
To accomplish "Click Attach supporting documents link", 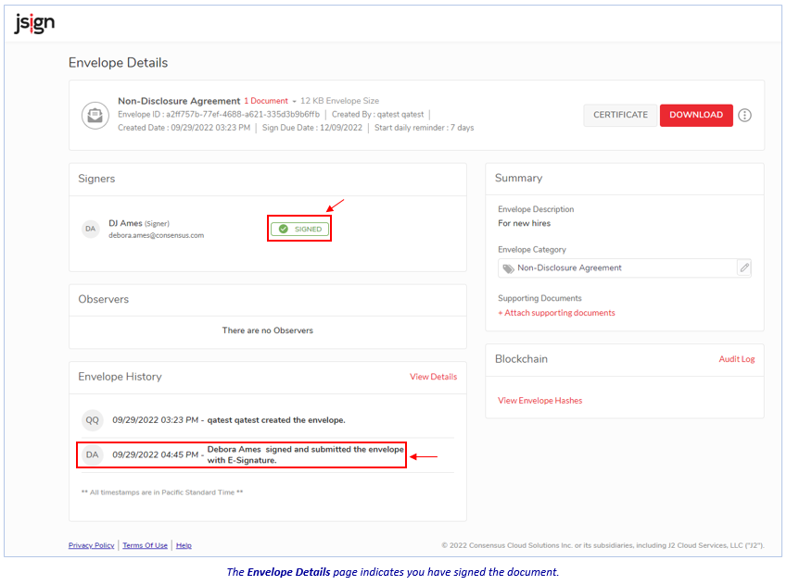I will coord(556,313).
